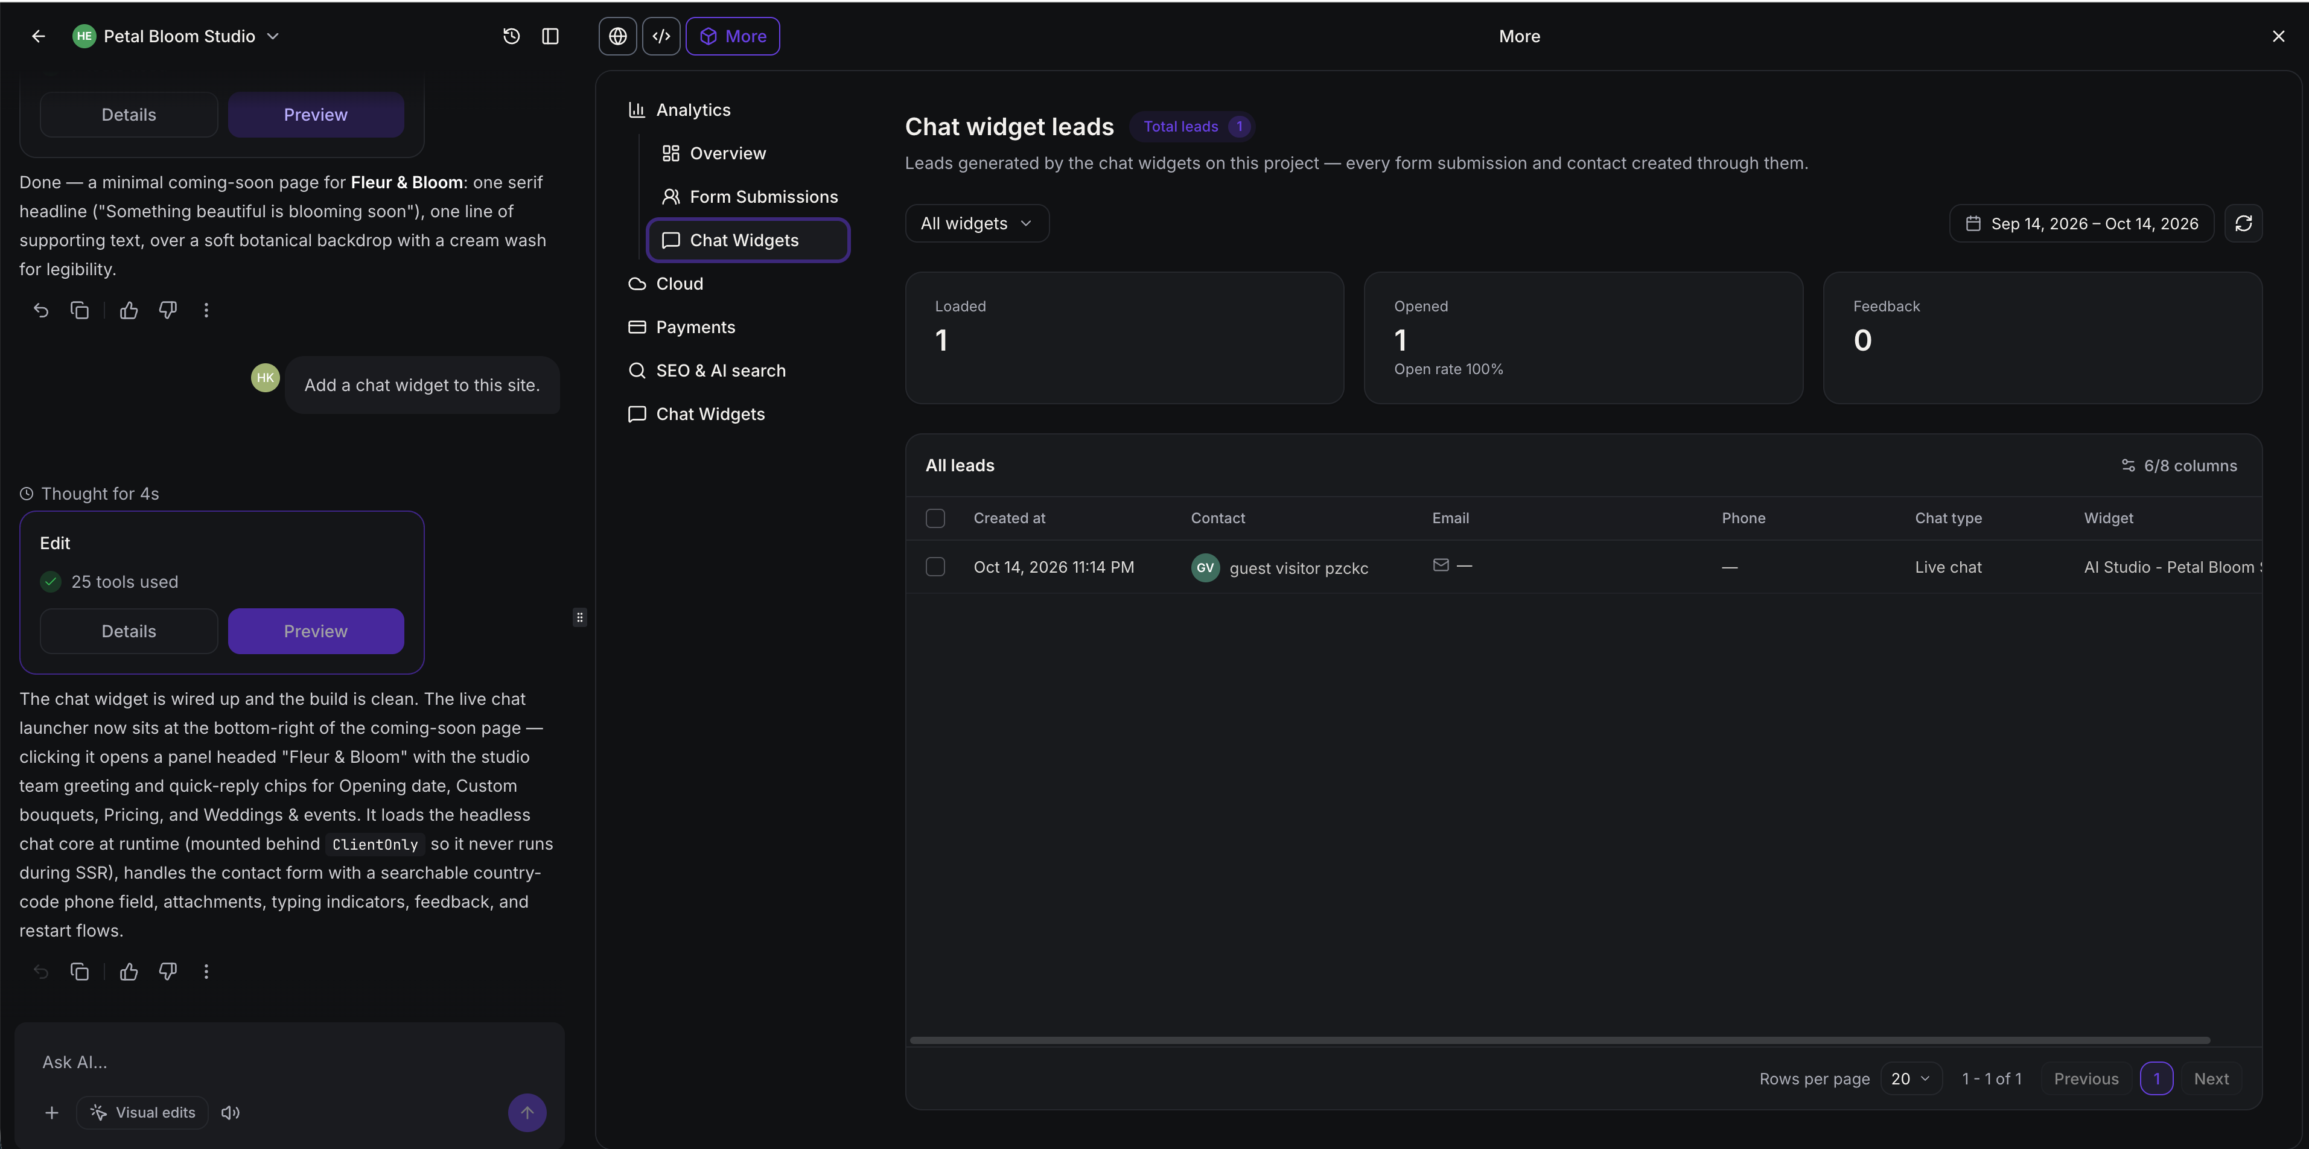Screen dimensions: 2309x1149
Task: Change rows per page from 20
Action: (x=1910, y=1078)
